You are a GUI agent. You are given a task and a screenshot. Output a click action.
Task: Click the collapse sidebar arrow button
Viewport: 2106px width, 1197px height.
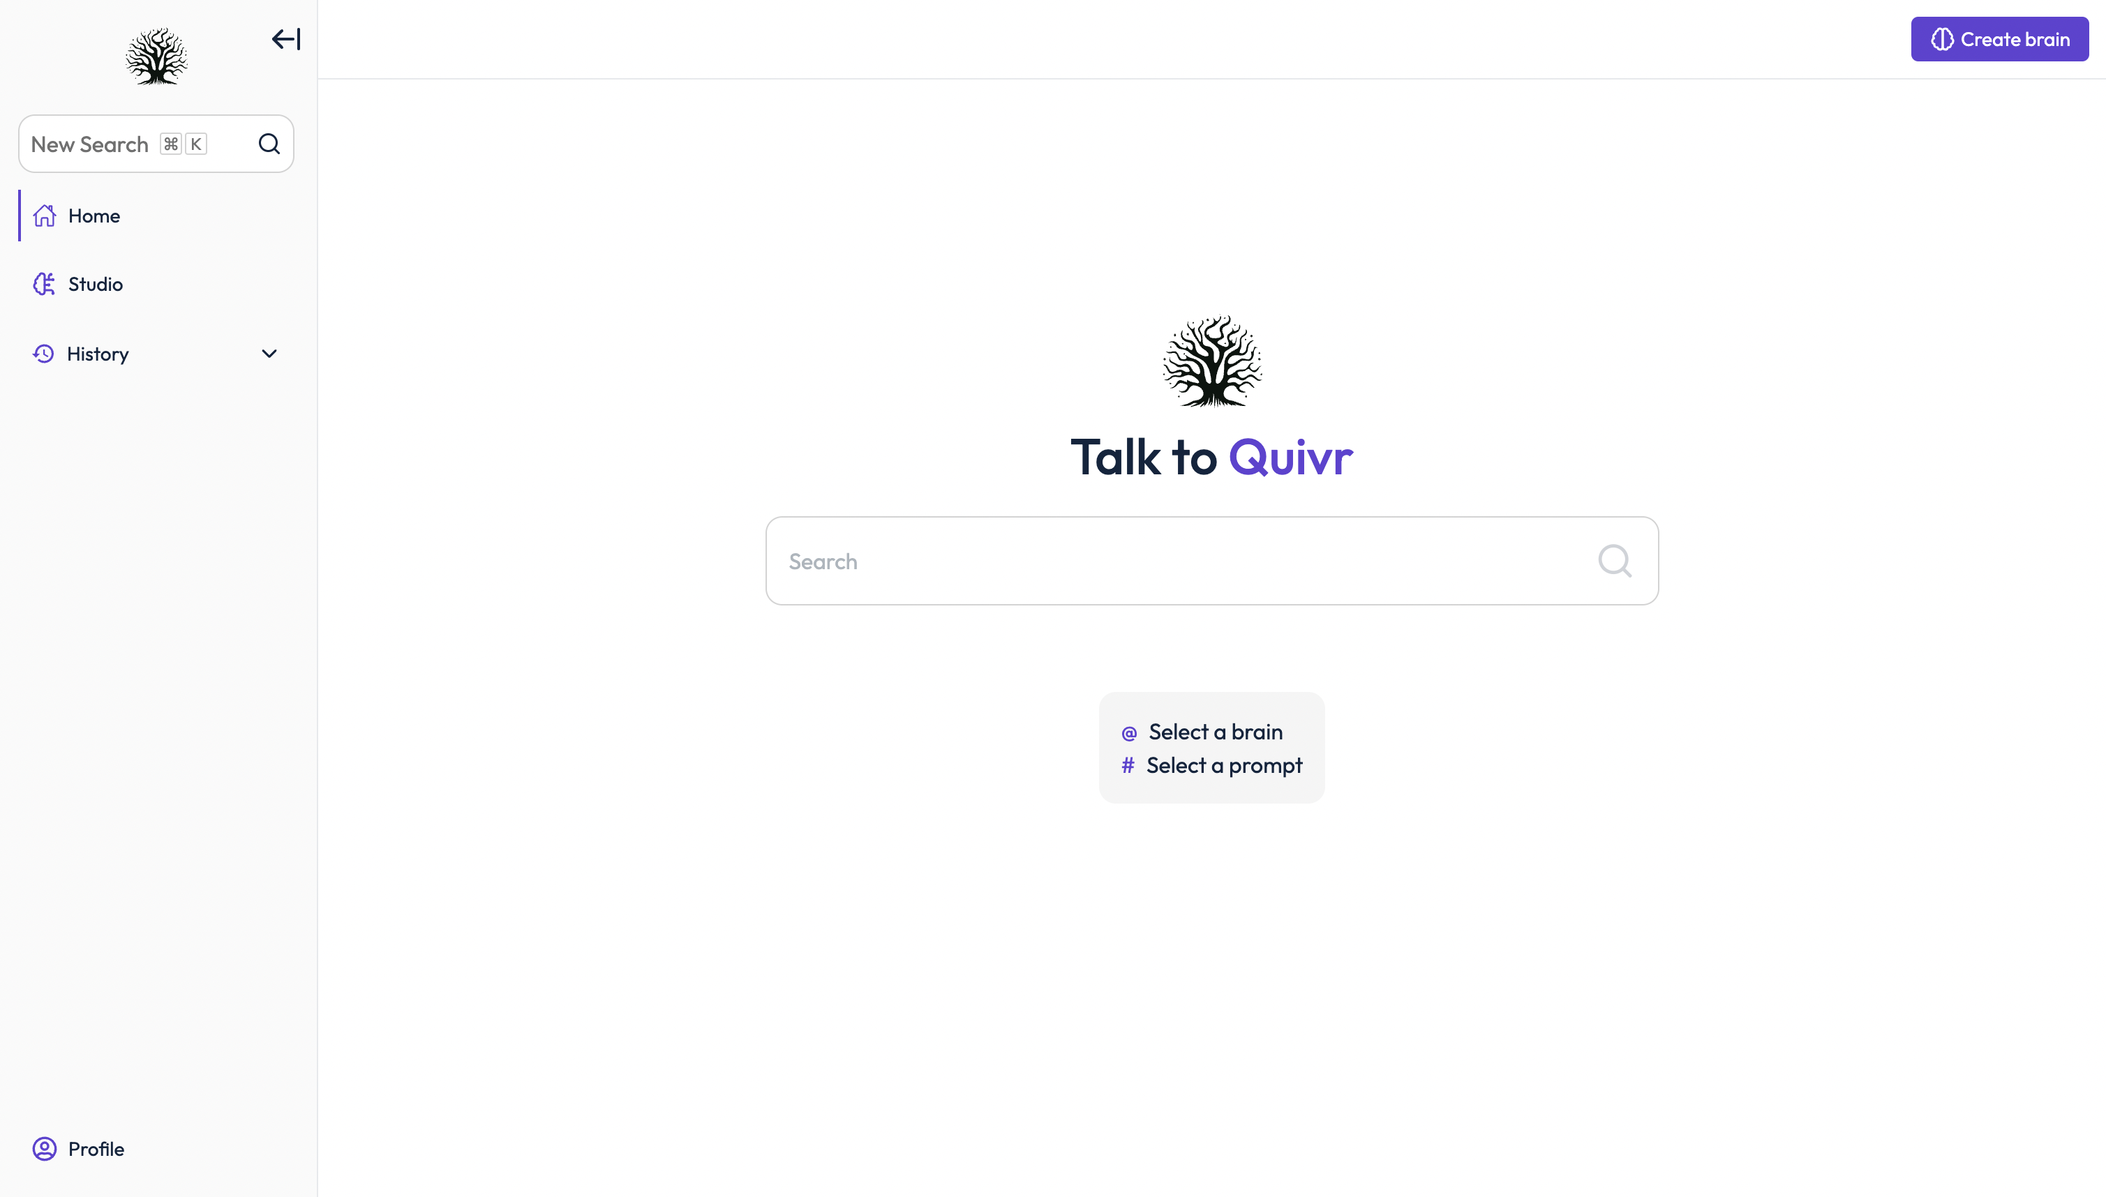286,39
